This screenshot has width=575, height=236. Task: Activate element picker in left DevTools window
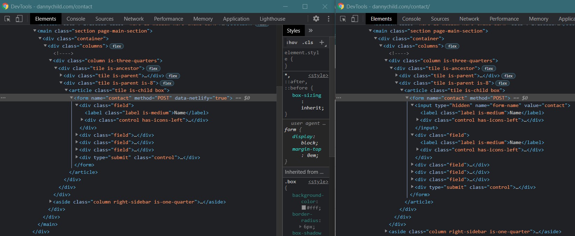(7, 19)
